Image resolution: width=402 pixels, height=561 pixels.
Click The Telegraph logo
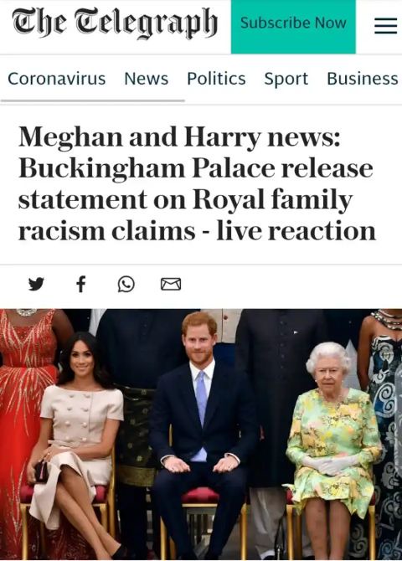pyautogui.click(x=115, y=23)
